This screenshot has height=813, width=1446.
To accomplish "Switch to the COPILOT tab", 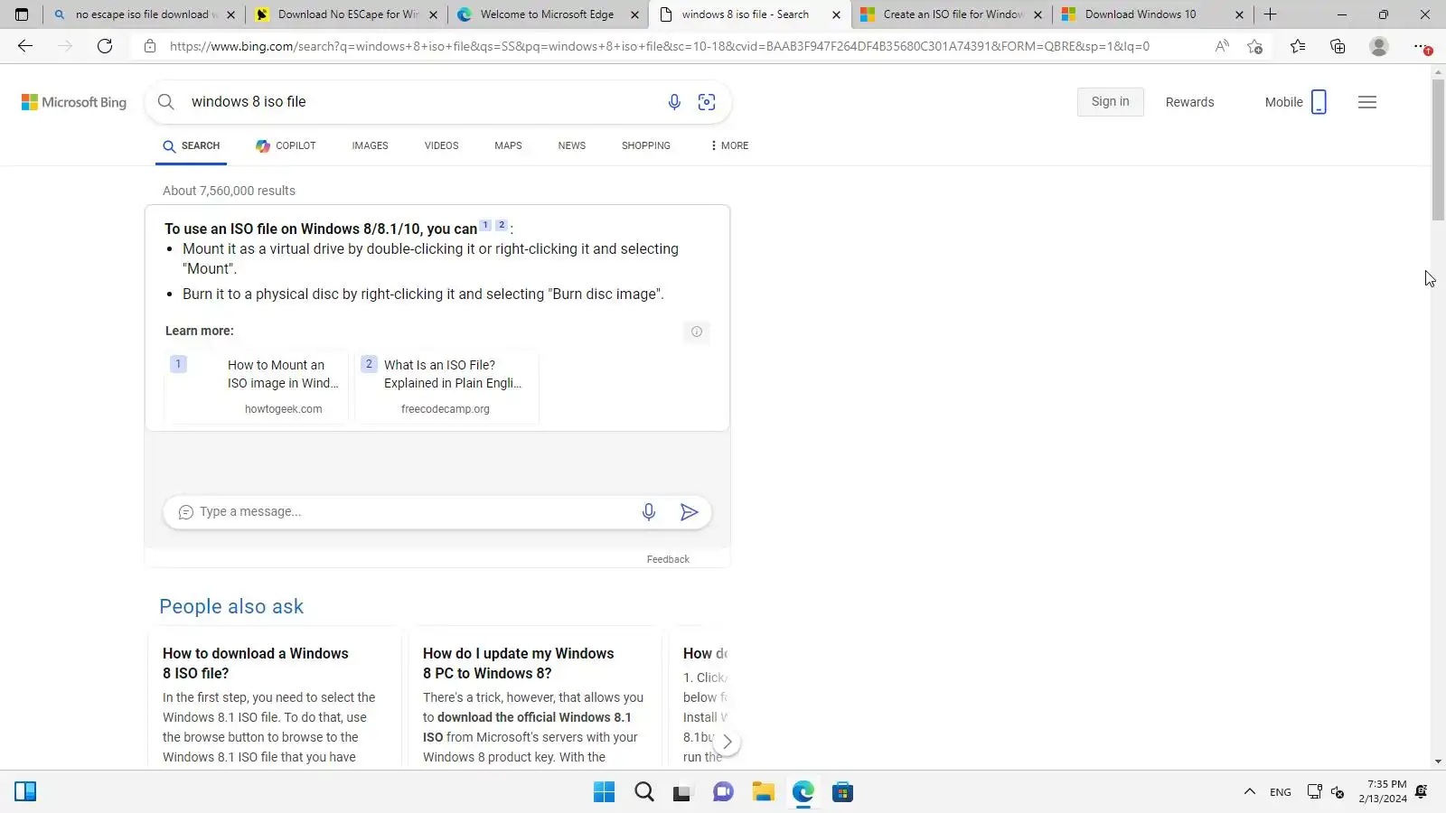I will (286, 145).
